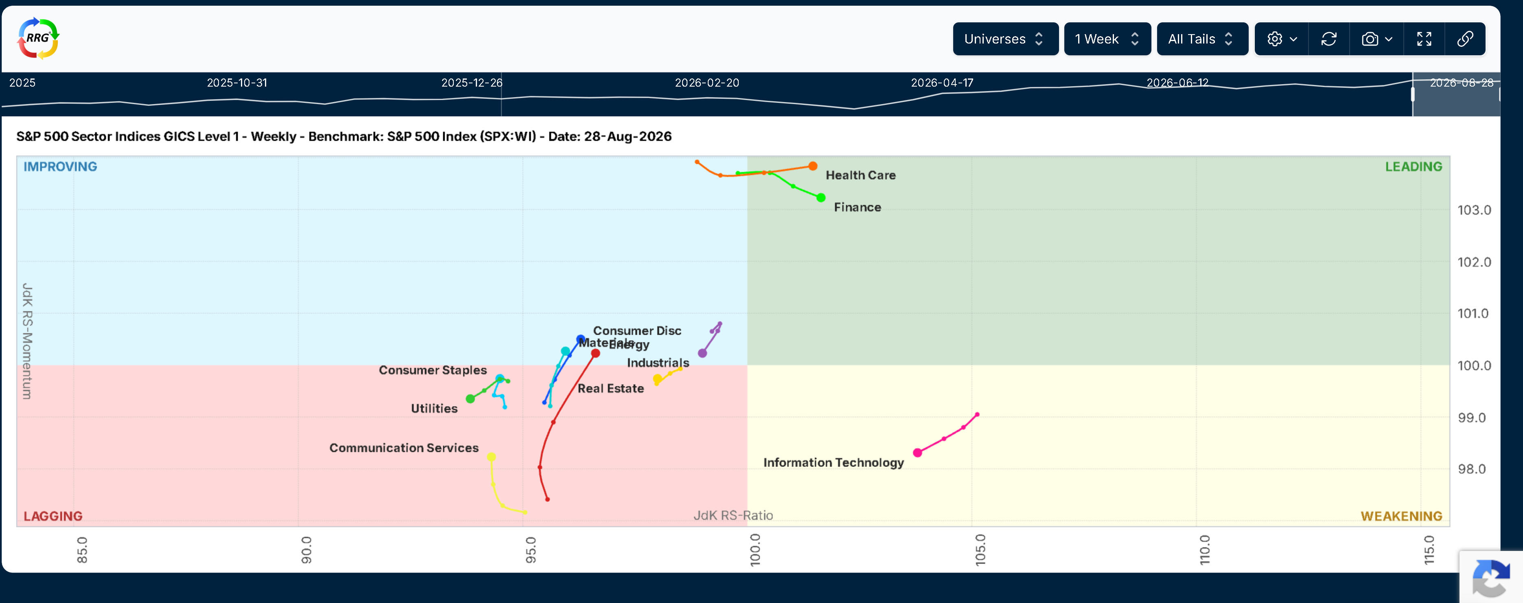
Task: Click the 2025-12-26 timeline date
Action: 472,83
